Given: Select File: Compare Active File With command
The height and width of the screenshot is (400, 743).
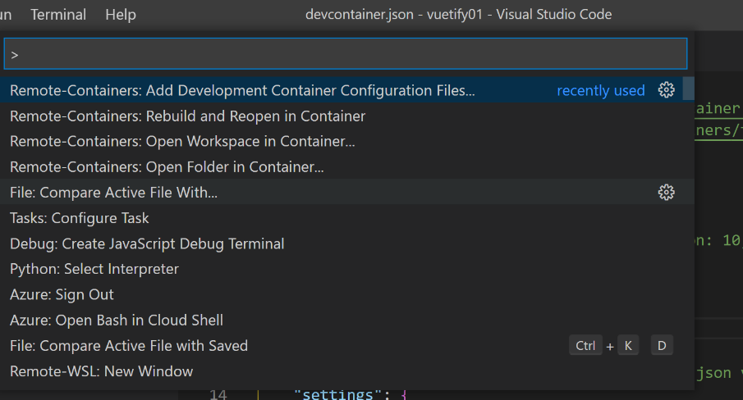Looking at the screenshot, I should [x=113, y=193].
